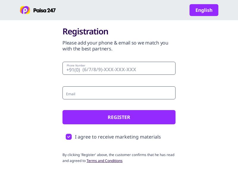Image resolution: width=238 pixels, height=178 pixels.
Task: Click the Paisa 247 brand name text
Action: (44, 10)
